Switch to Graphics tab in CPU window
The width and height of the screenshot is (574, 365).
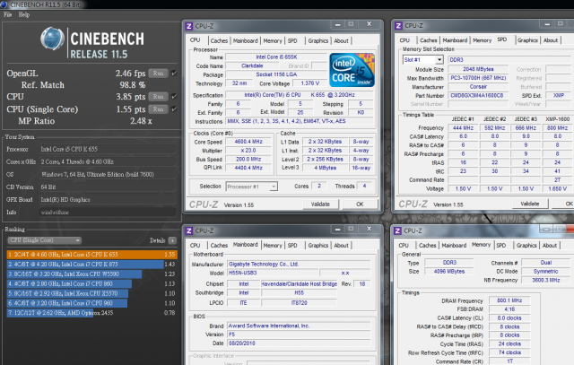pos(318,40)
